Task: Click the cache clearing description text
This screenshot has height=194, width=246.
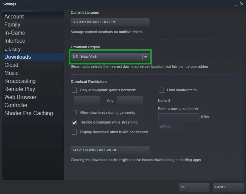Action: tap(136, 160)
